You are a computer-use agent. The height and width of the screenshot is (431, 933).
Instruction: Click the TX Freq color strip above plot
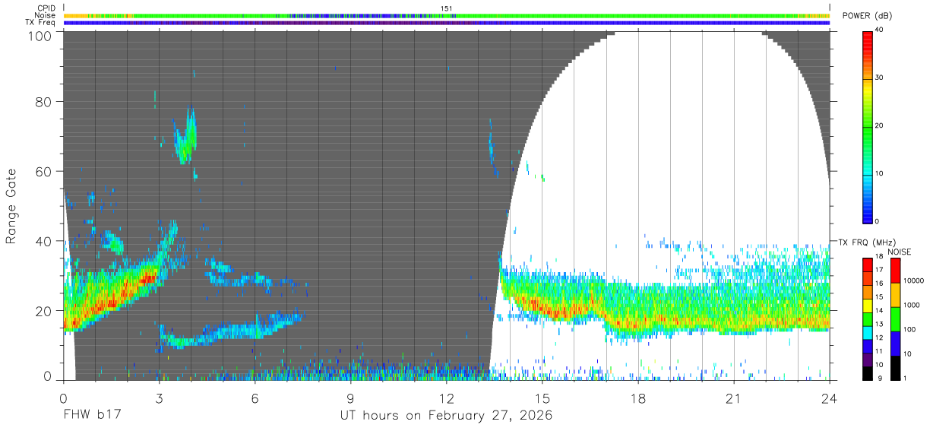(x=446, y=23)
